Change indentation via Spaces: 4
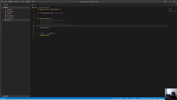 [121, 98]
